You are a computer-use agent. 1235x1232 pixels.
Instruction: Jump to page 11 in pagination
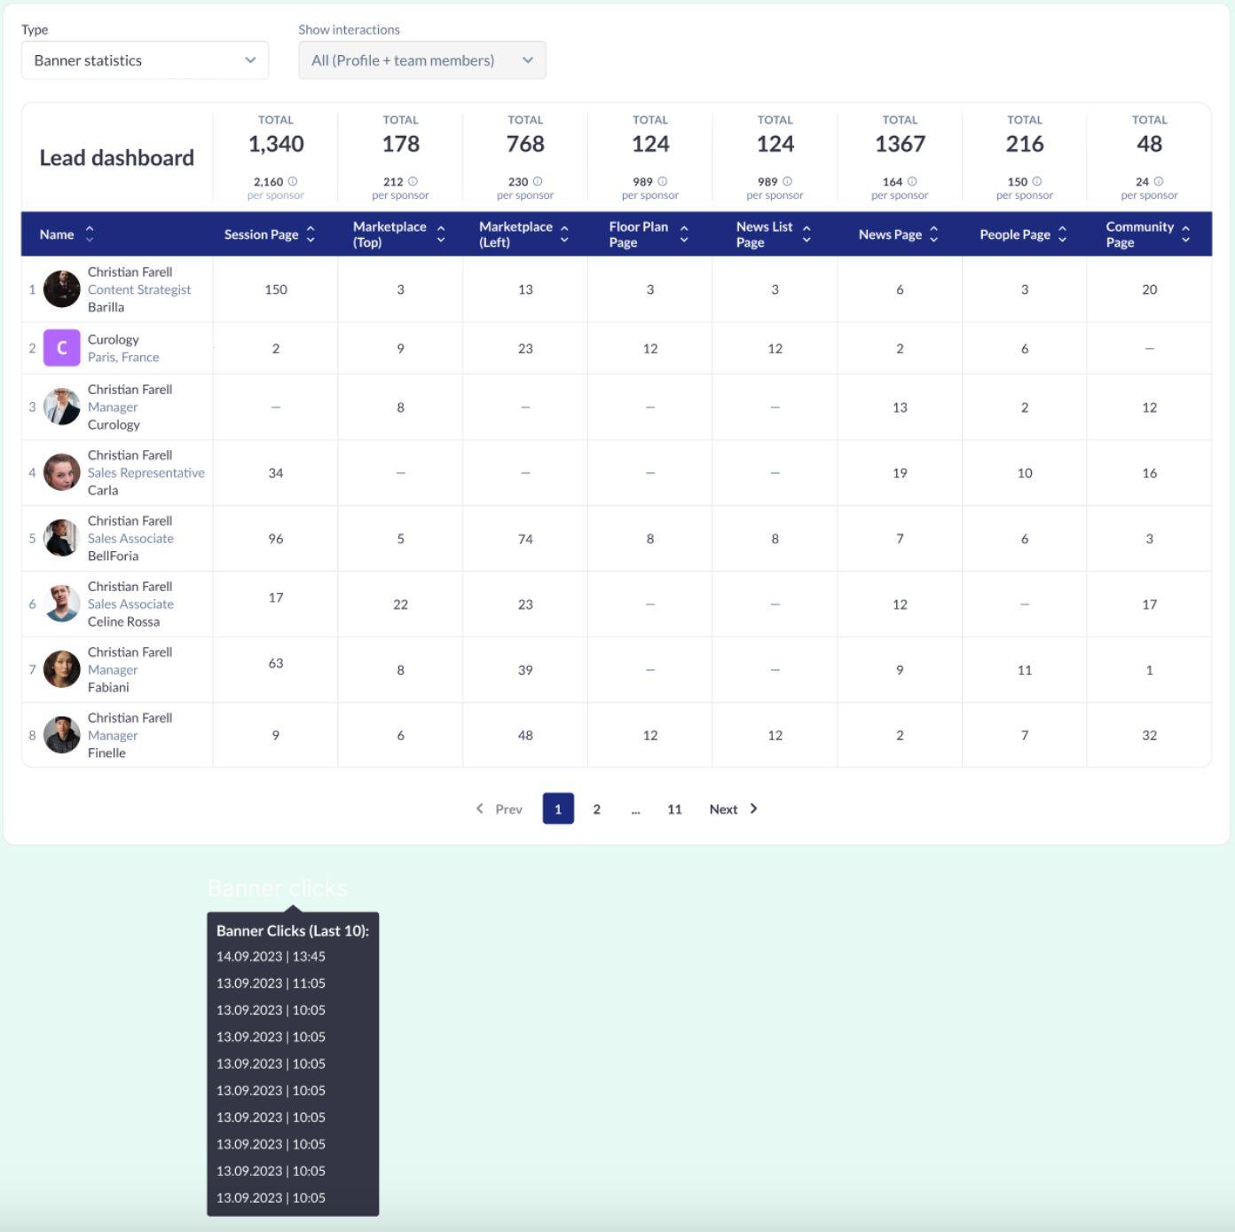(674, 809)
